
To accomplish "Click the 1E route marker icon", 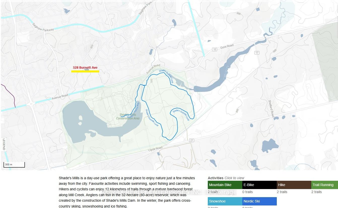I will pos(214,49).
